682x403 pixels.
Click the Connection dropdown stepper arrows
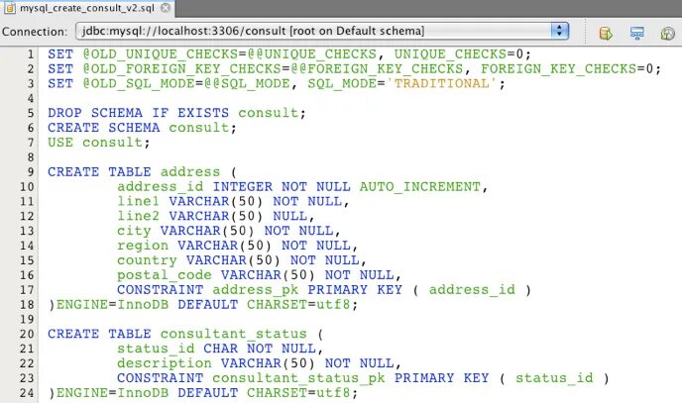[560, 31]
